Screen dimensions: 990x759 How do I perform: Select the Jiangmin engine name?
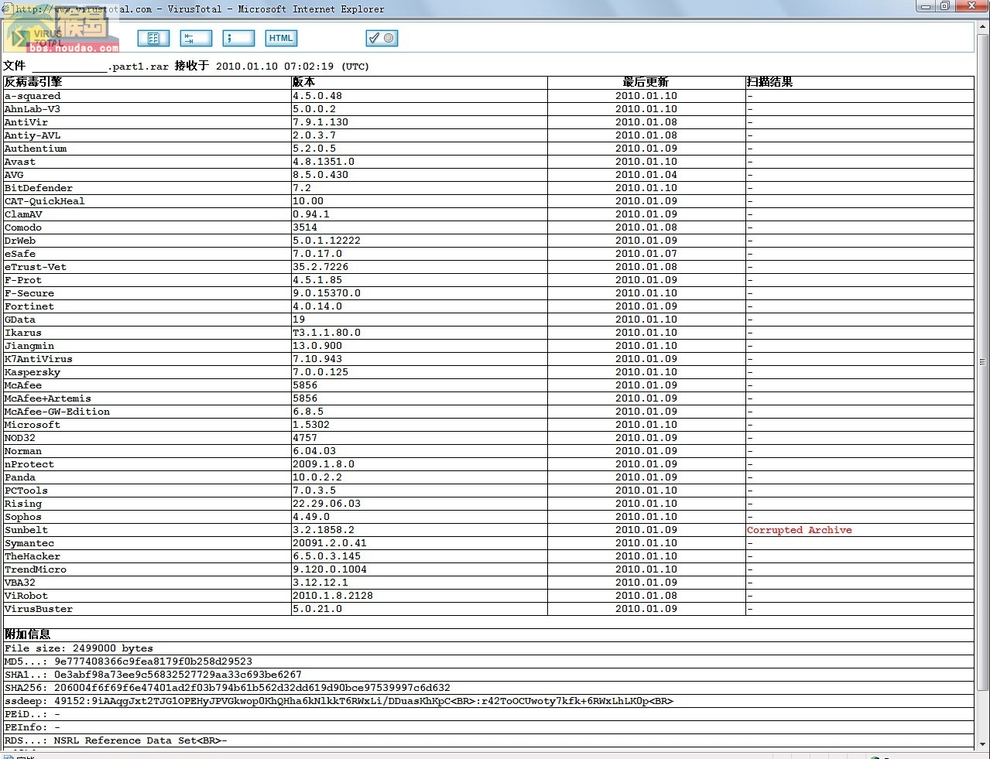click(x=29, y=346)
